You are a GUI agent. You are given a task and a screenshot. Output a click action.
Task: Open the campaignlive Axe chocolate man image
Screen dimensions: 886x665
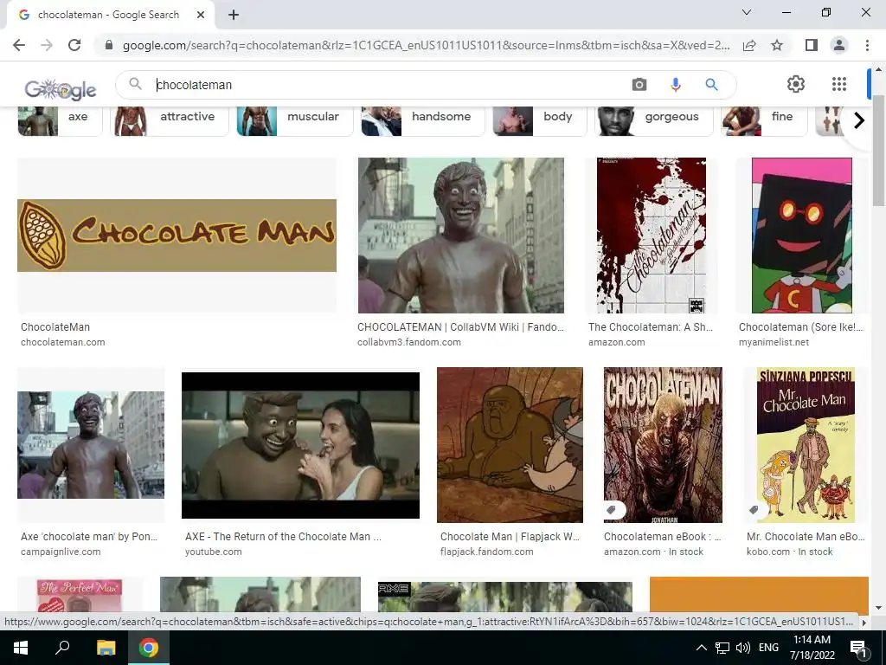(91, 444)
